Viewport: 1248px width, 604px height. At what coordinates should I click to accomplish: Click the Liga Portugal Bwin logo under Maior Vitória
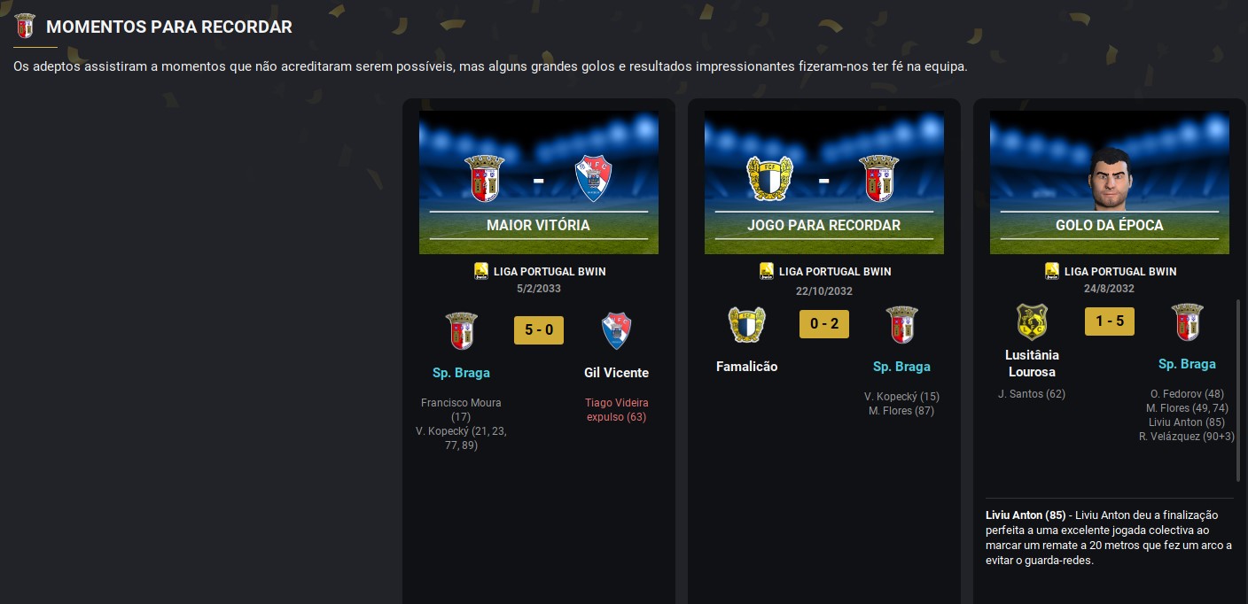coord(481,271)
